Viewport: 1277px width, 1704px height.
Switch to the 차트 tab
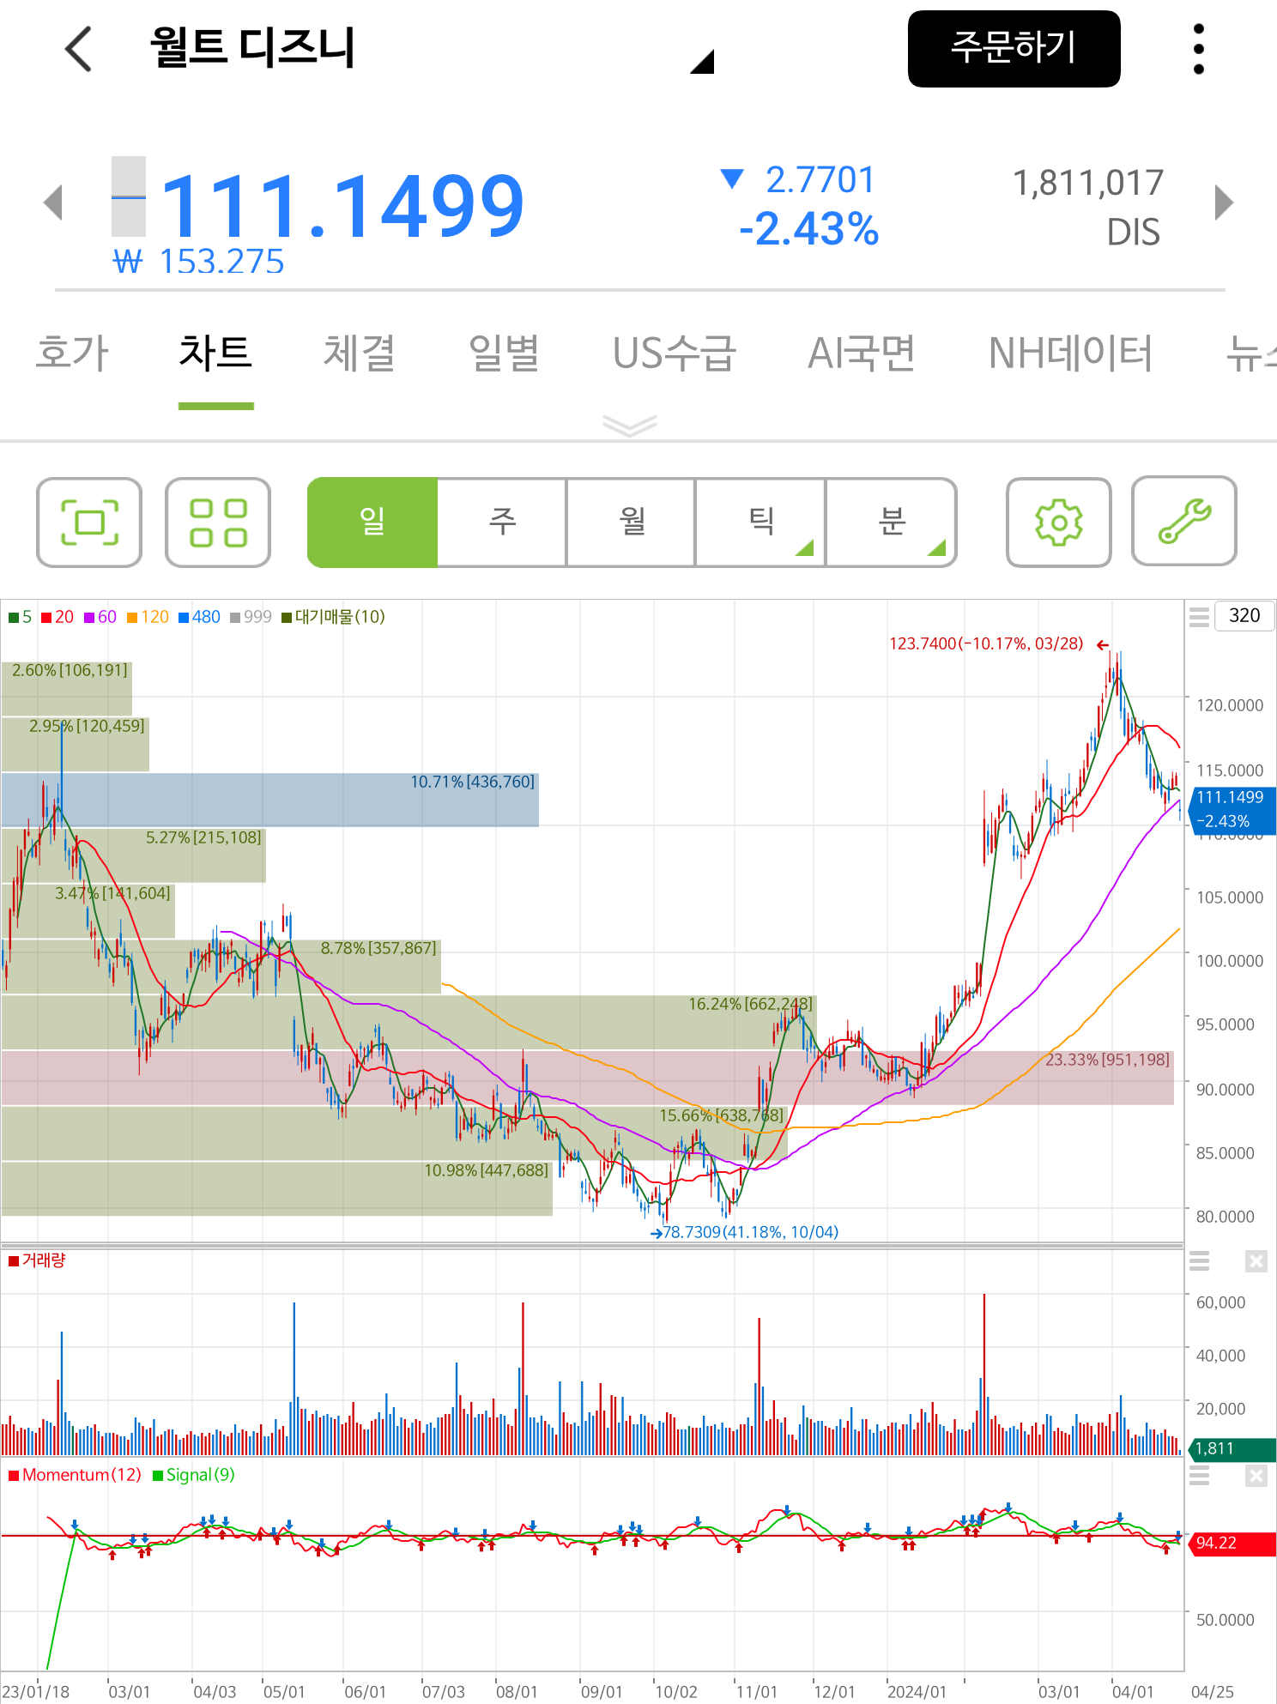(215, 353)
